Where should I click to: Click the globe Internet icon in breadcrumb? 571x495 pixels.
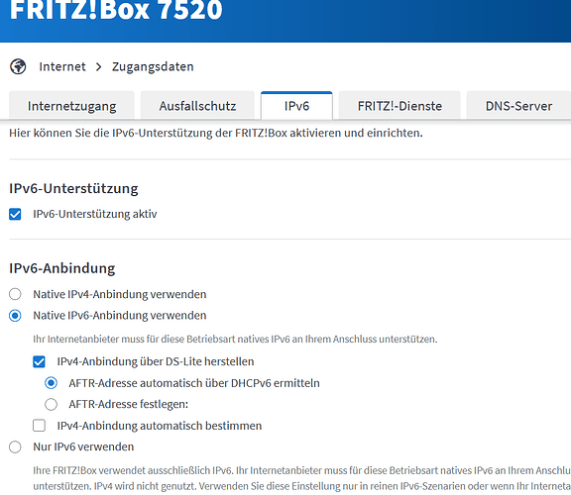pyautogui.click(x=18, y=66)
